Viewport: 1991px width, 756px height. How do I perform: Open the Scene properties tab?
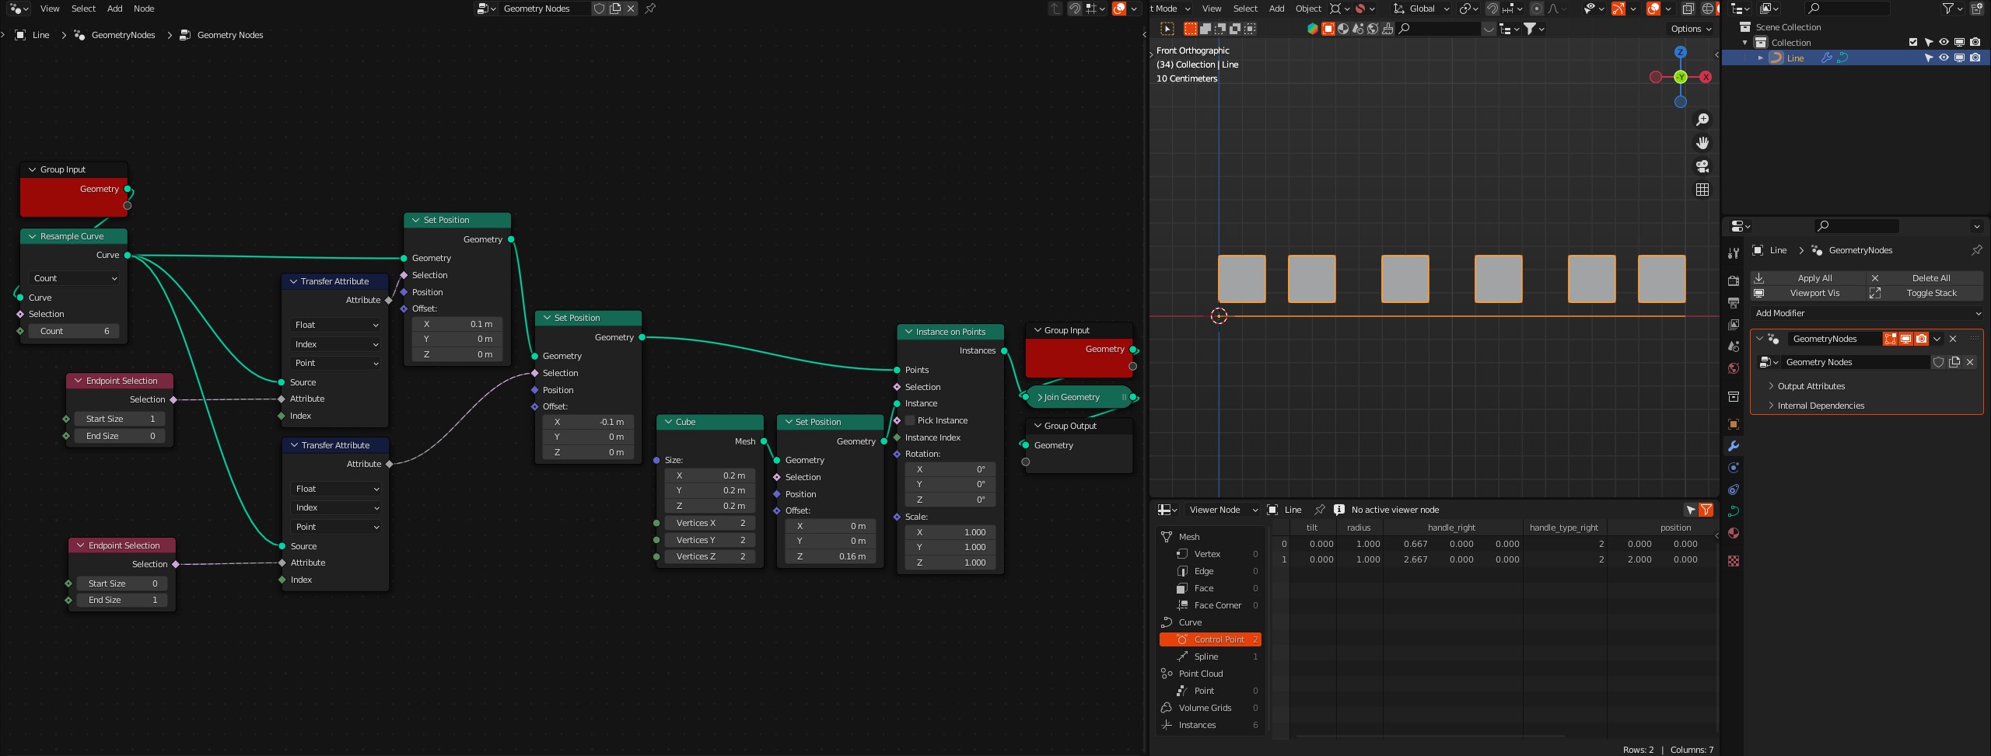coord(1733,346)
